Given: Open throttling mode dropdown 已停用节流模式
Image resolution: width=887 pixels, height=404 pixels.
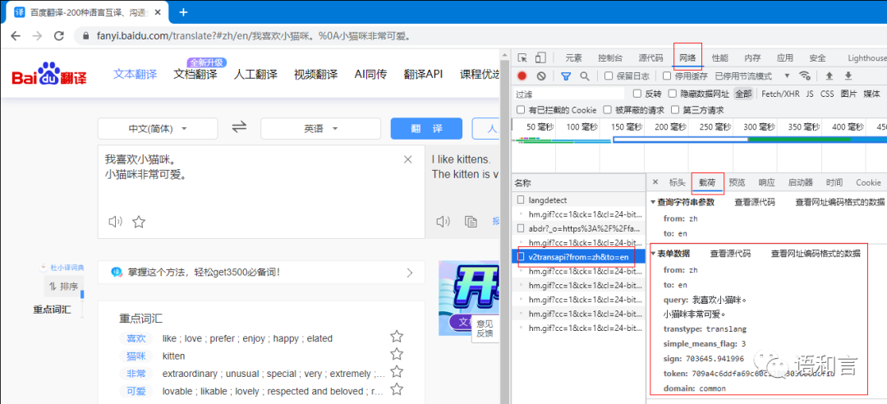Looking at the screenshot, I should pos(752,76).
